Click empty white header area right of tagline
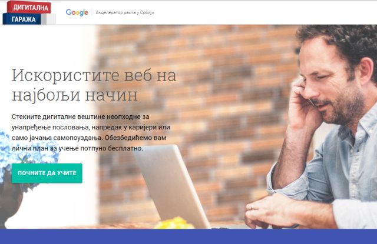 tap(264, 12)
